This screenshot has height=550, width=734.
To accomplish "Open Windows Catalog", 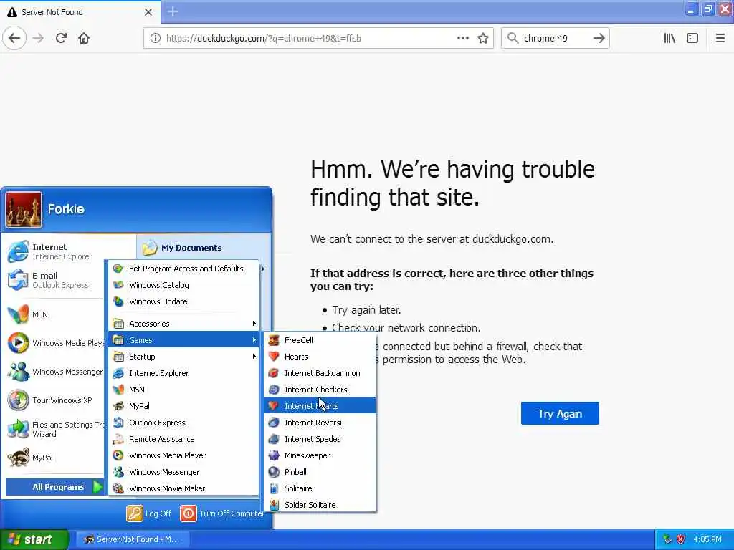I will click(183, 285).
